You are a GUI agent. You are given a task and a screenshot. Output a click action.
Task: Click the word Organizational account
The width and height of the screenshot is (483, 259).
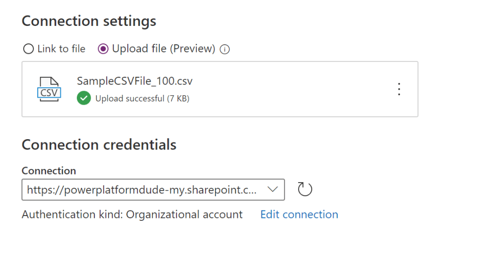pyautogui.click(x=184, y=215)
